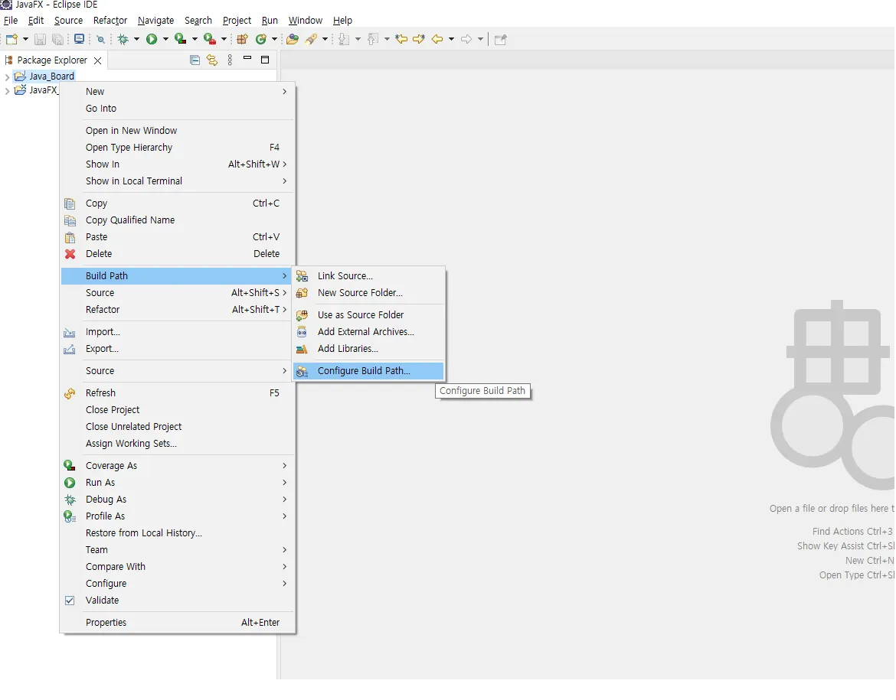Click Collapse All in Package Explorer
Image resolution: width=896 pixels, height=700 pixels.
click(195, 60)
